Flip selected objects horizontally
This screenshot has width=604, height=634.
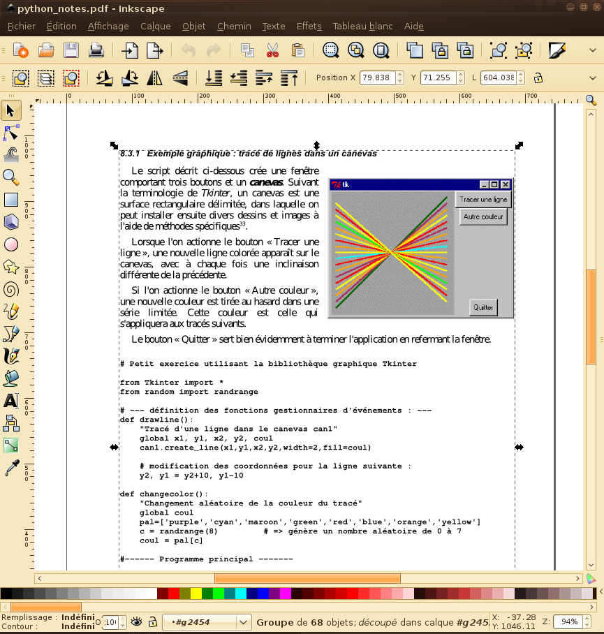click(x=155, y=78)
